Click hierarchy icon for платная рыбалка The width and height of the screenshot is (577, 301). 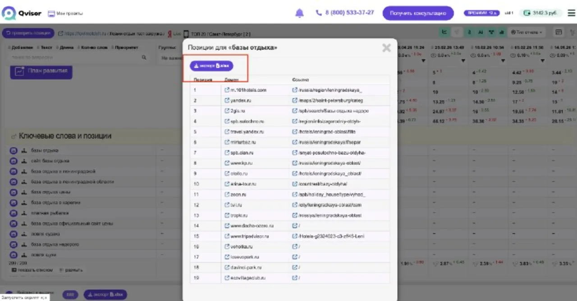(24, 213)
